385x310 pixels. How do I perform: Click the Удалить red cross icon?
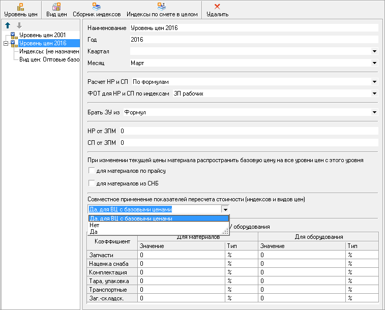coord(217,7)
